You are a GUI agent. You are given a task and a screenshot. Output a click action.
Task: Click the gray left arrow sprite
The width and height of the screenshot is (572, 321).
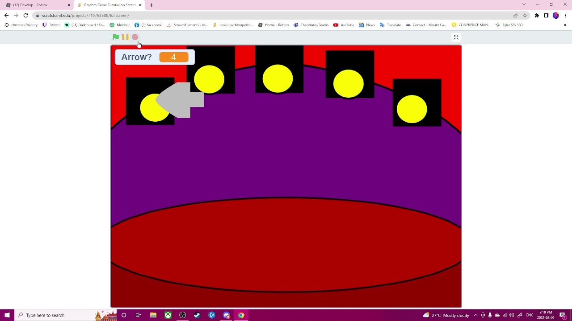pos(180,100)
